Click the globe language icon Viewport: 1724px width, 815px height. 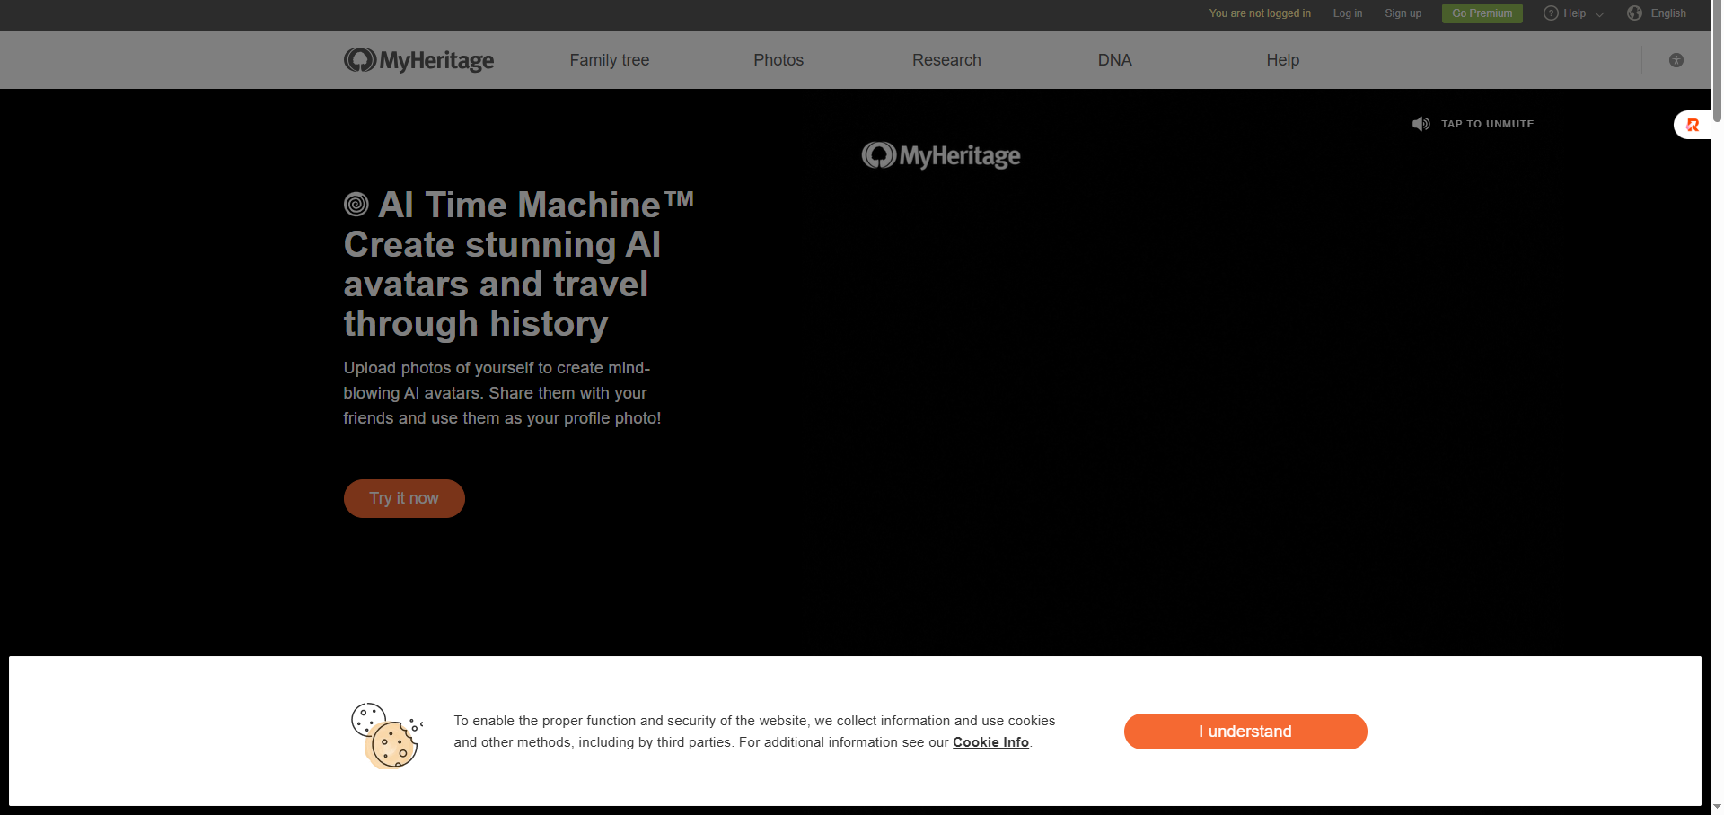pyautogui.click(x=1634, y=13)
